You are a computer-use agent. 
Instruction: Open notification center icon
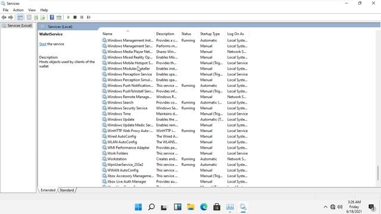(x=371, y=207)
